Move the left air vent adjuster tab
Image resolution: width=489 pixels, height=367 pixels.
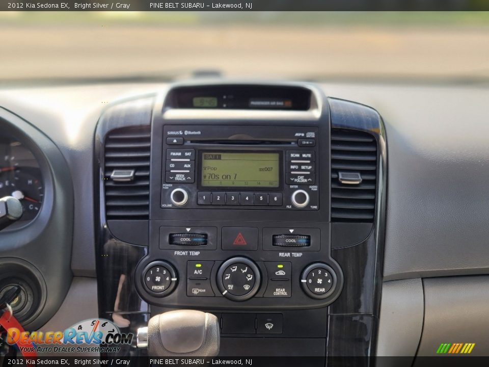(x=123, y=175)
